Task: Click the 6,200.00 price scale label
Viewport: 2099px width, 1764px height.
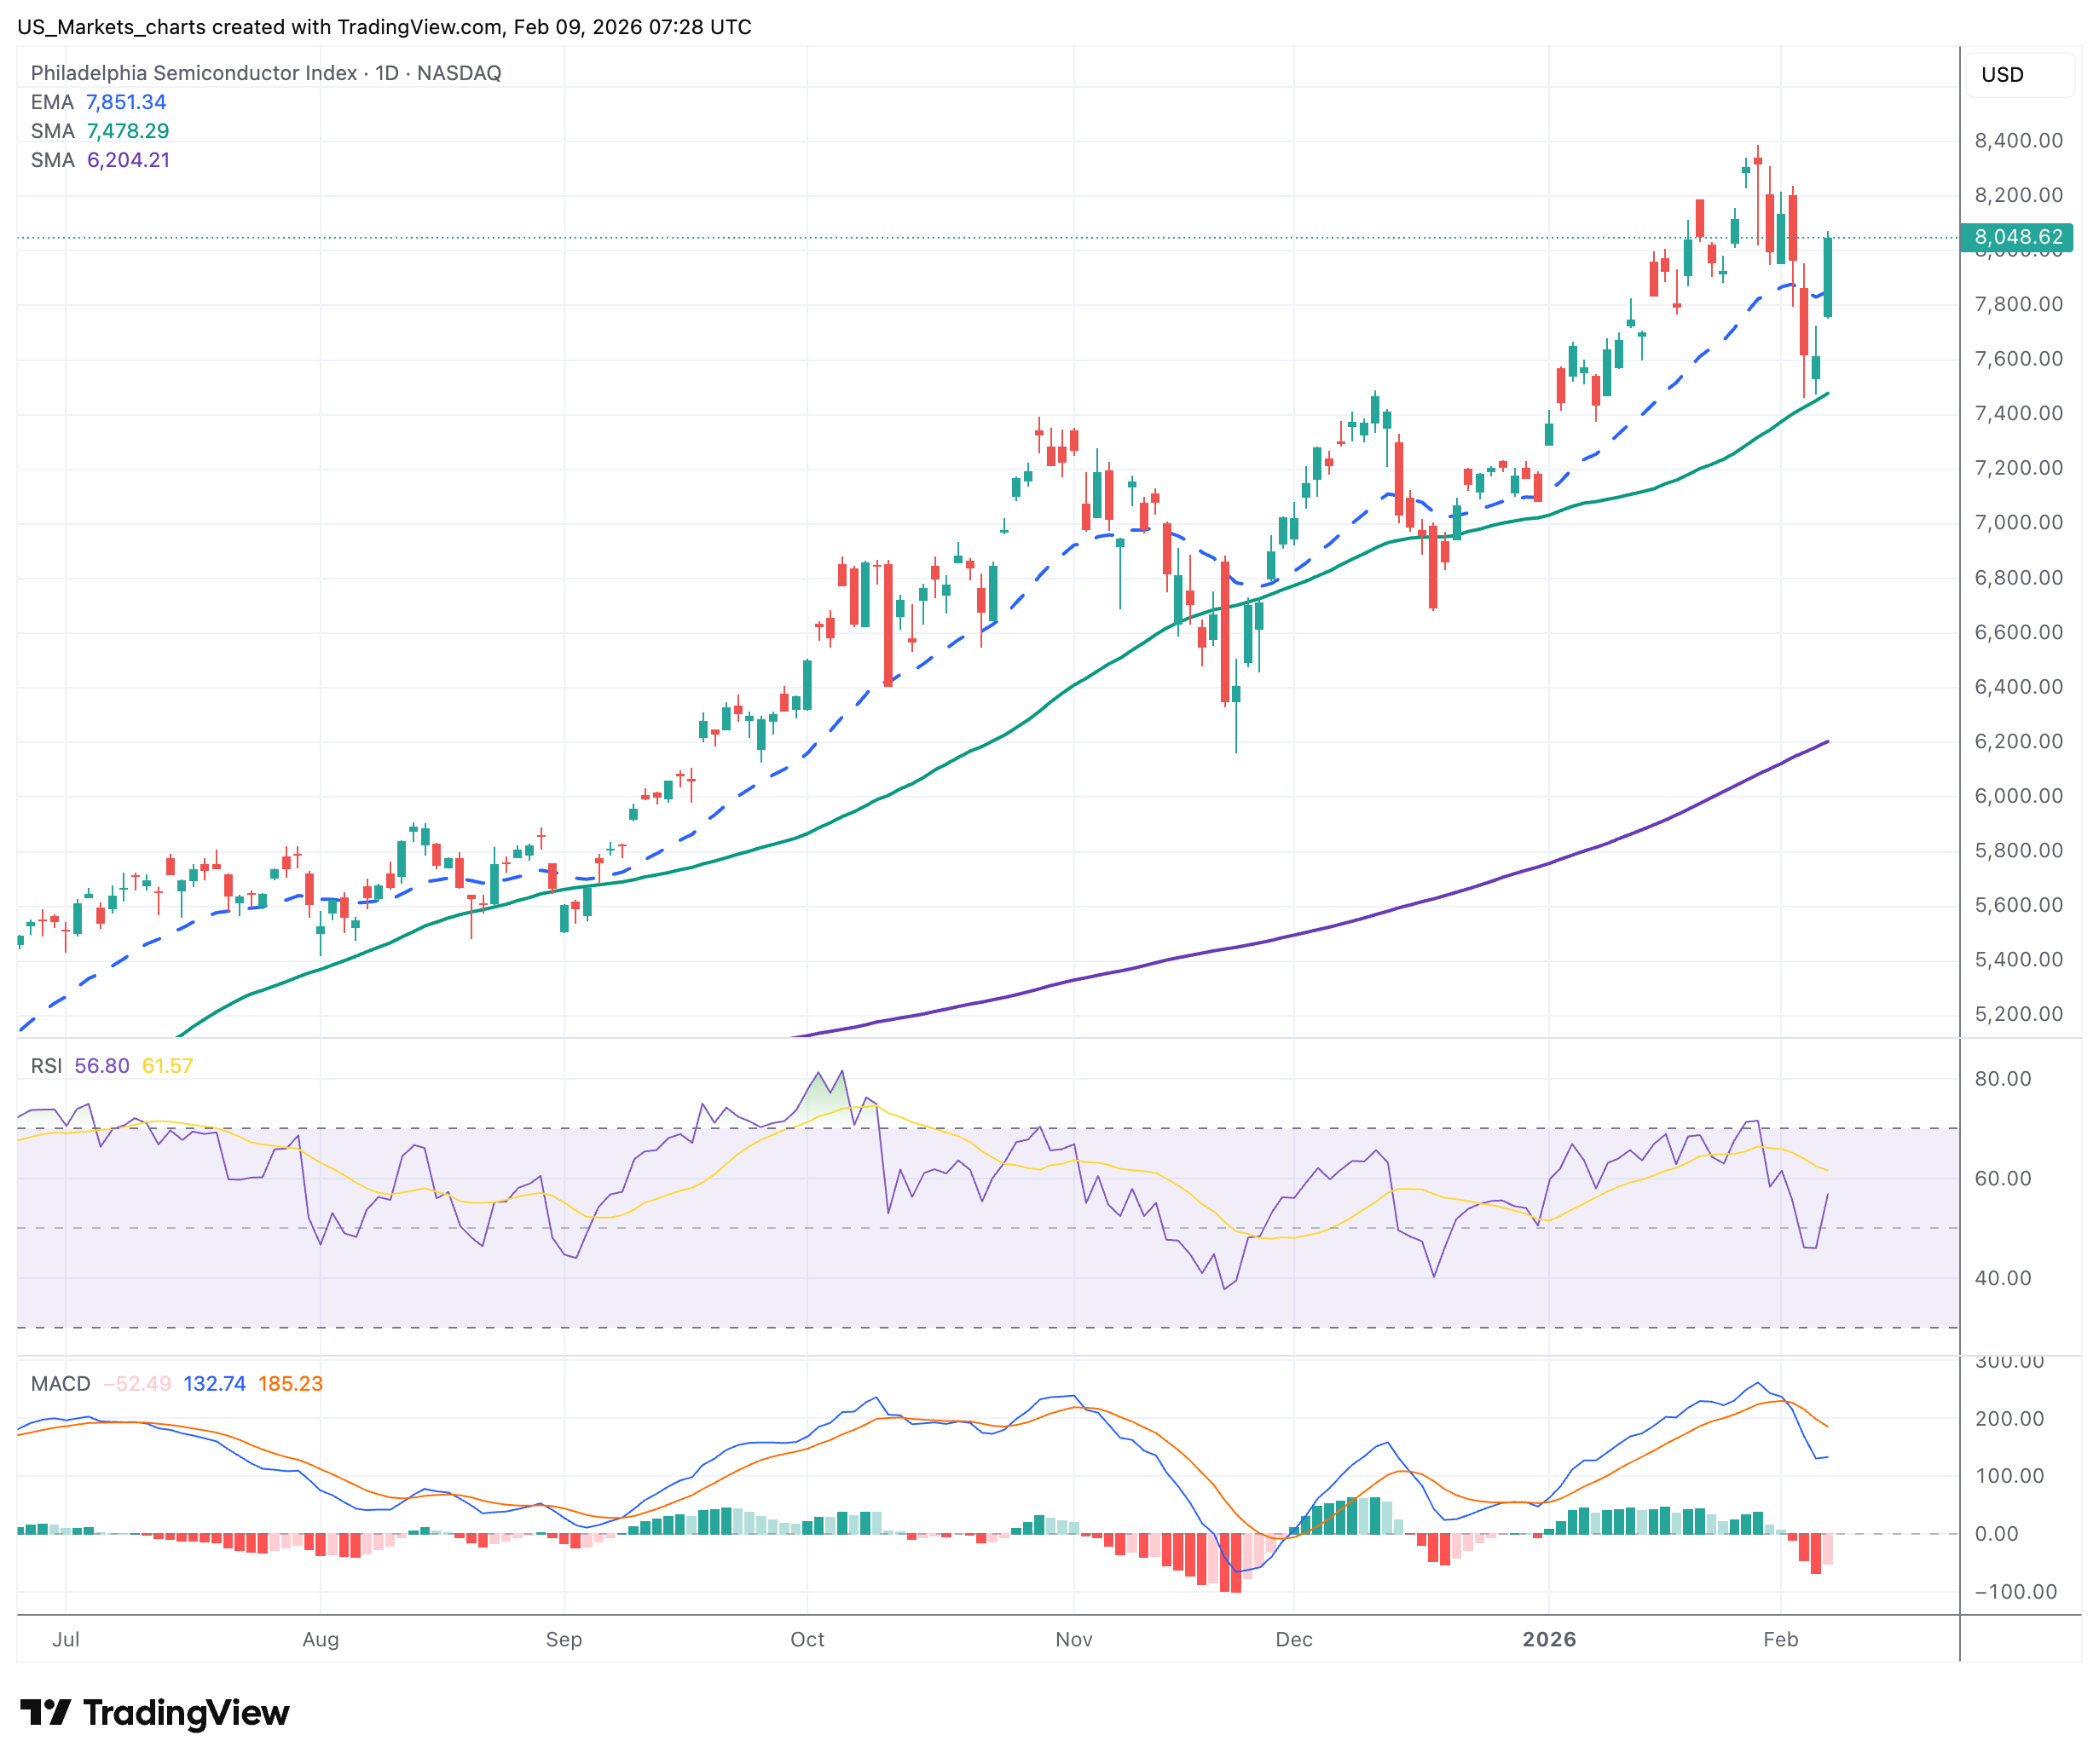Action: pyautogui.click(x=2017, y=742)
